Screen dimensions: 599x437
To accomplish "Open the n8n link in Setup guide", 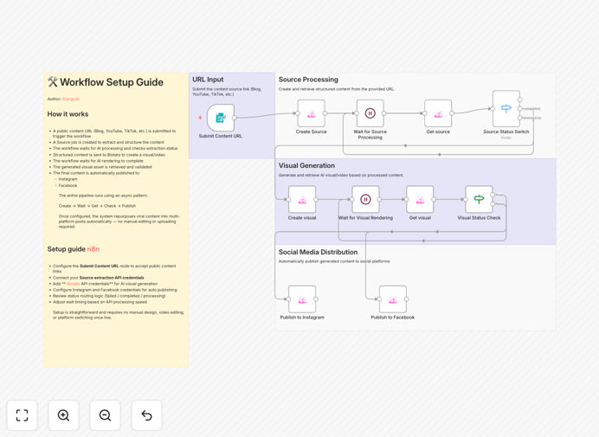I will [x=93, y=249].
